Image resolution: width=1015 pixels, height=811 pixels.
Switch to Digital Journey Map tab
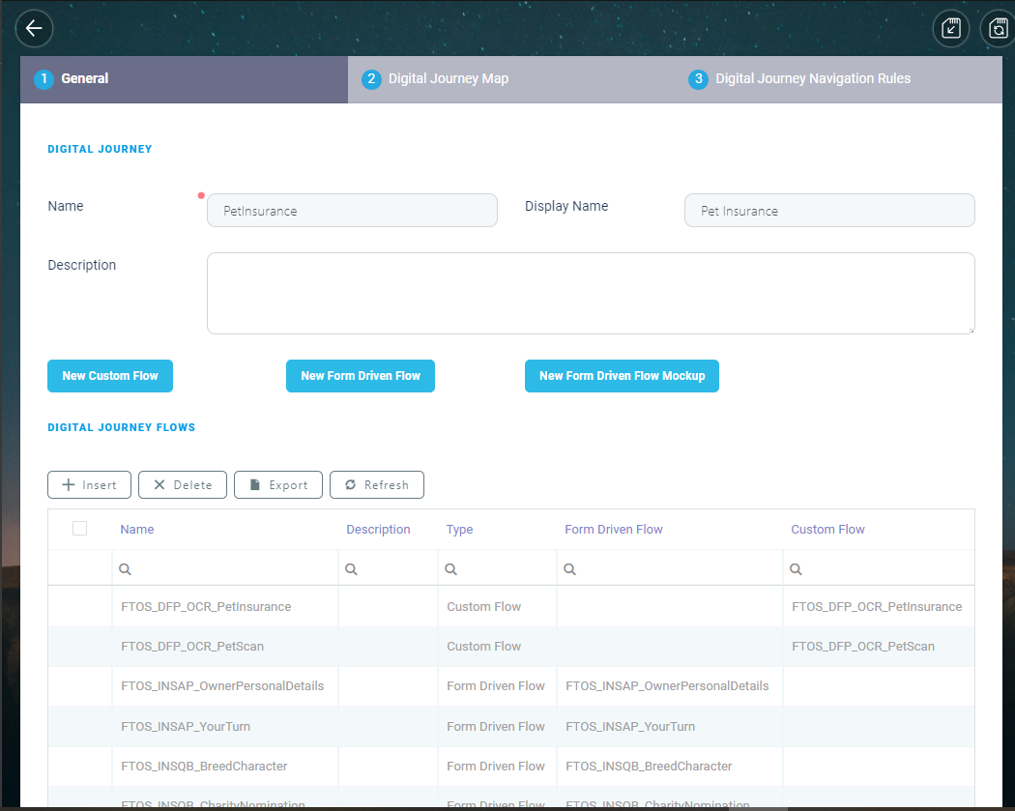click(x=448, y=79)
